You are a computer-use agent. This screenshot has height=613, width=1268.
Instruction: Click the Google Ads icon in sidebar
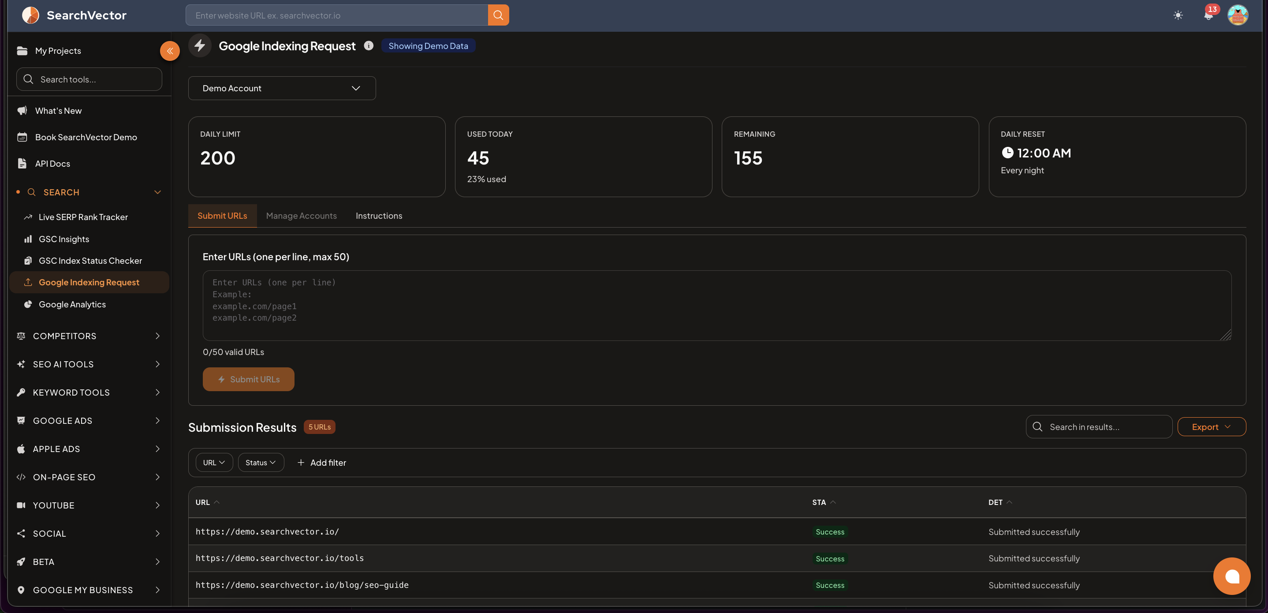21,421
